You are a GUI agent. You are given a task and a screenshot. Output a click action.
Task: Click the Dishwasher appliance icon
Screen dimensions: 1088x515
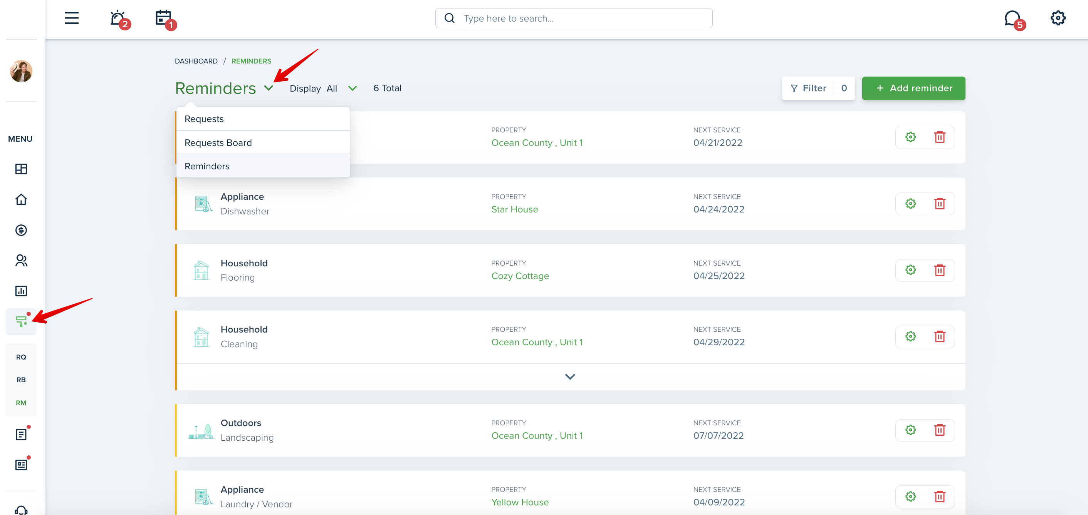pyautogui.click(x=203, y=204)
